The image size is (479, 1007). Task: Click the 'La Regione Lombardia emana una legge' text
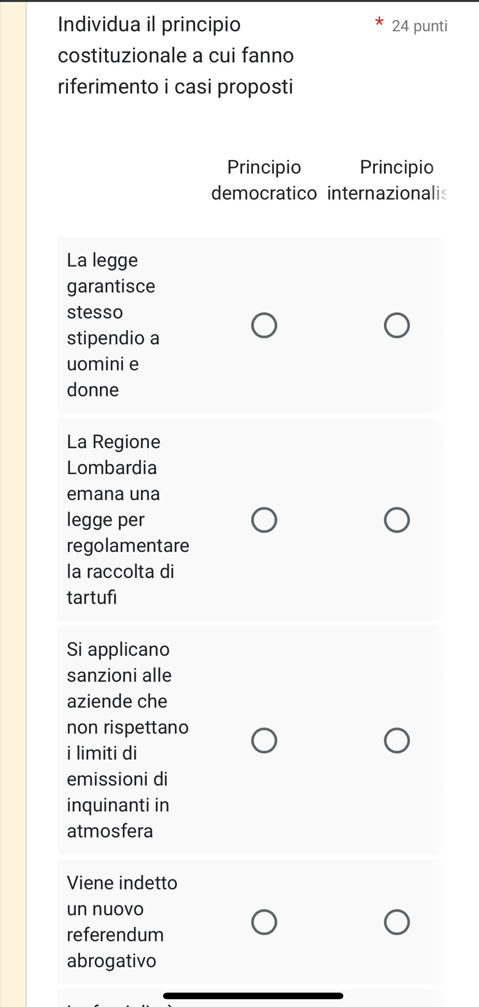click(128, 520)
